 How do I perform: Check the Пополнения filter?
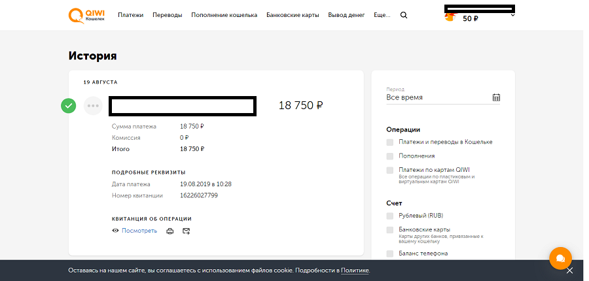390,156
